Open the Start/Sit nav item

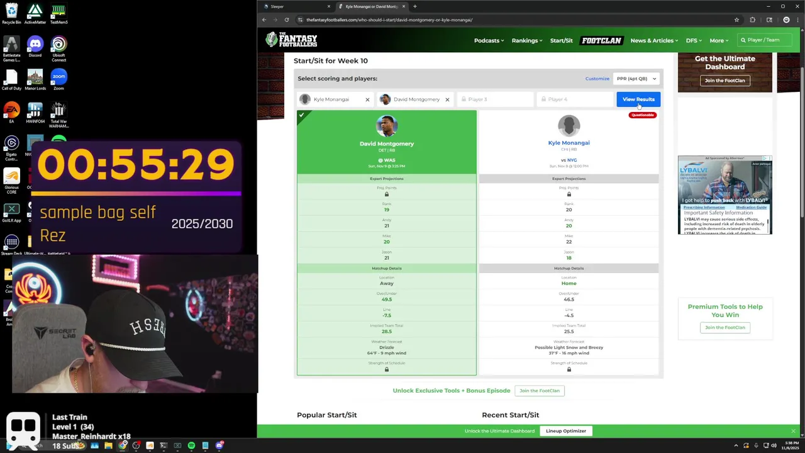tap(562, 40)
